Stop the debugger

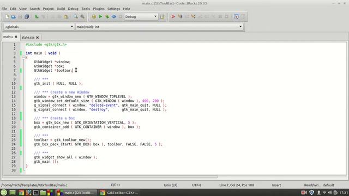point(227,17)
